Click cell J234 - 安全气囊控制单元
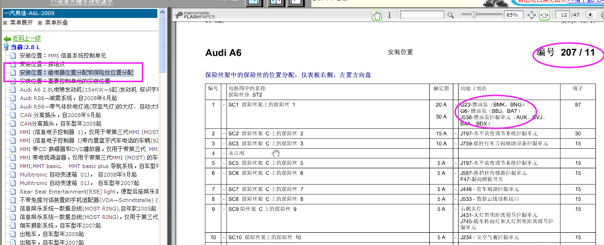The width and height of the screenshot is (604, 245). (490, 237)
